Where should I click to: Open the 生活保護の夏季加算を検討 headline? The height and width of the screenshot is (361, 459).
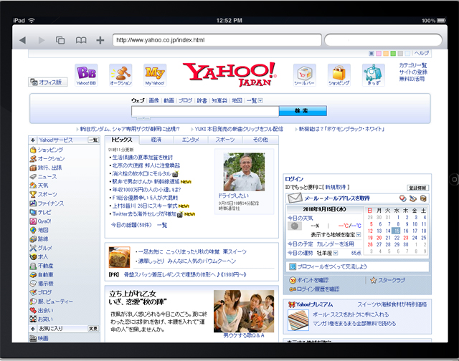(x=143, y=158)
